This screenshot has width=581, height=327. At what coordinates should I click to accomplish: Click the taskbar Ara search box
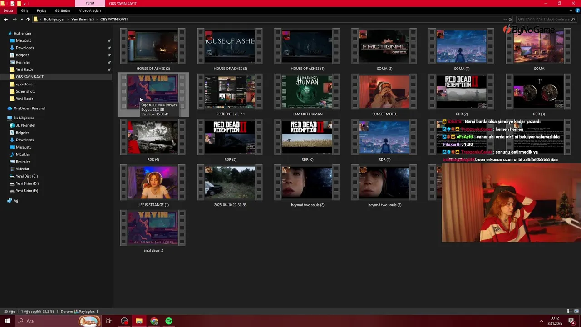pyautogui.click(x=58, y=321)
